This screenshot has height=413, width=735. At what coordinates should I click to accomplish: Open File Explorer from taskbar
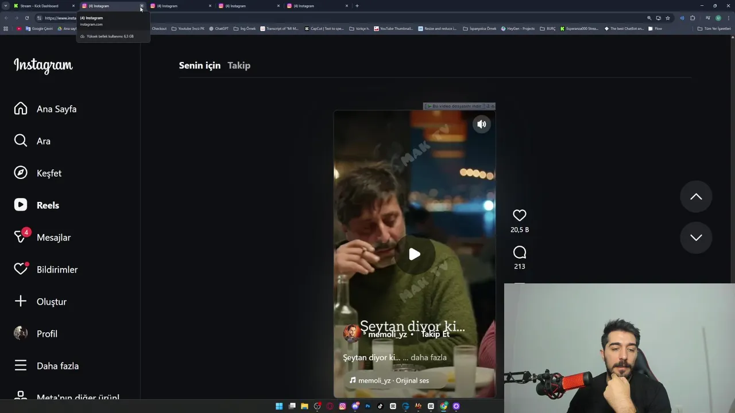304,406
